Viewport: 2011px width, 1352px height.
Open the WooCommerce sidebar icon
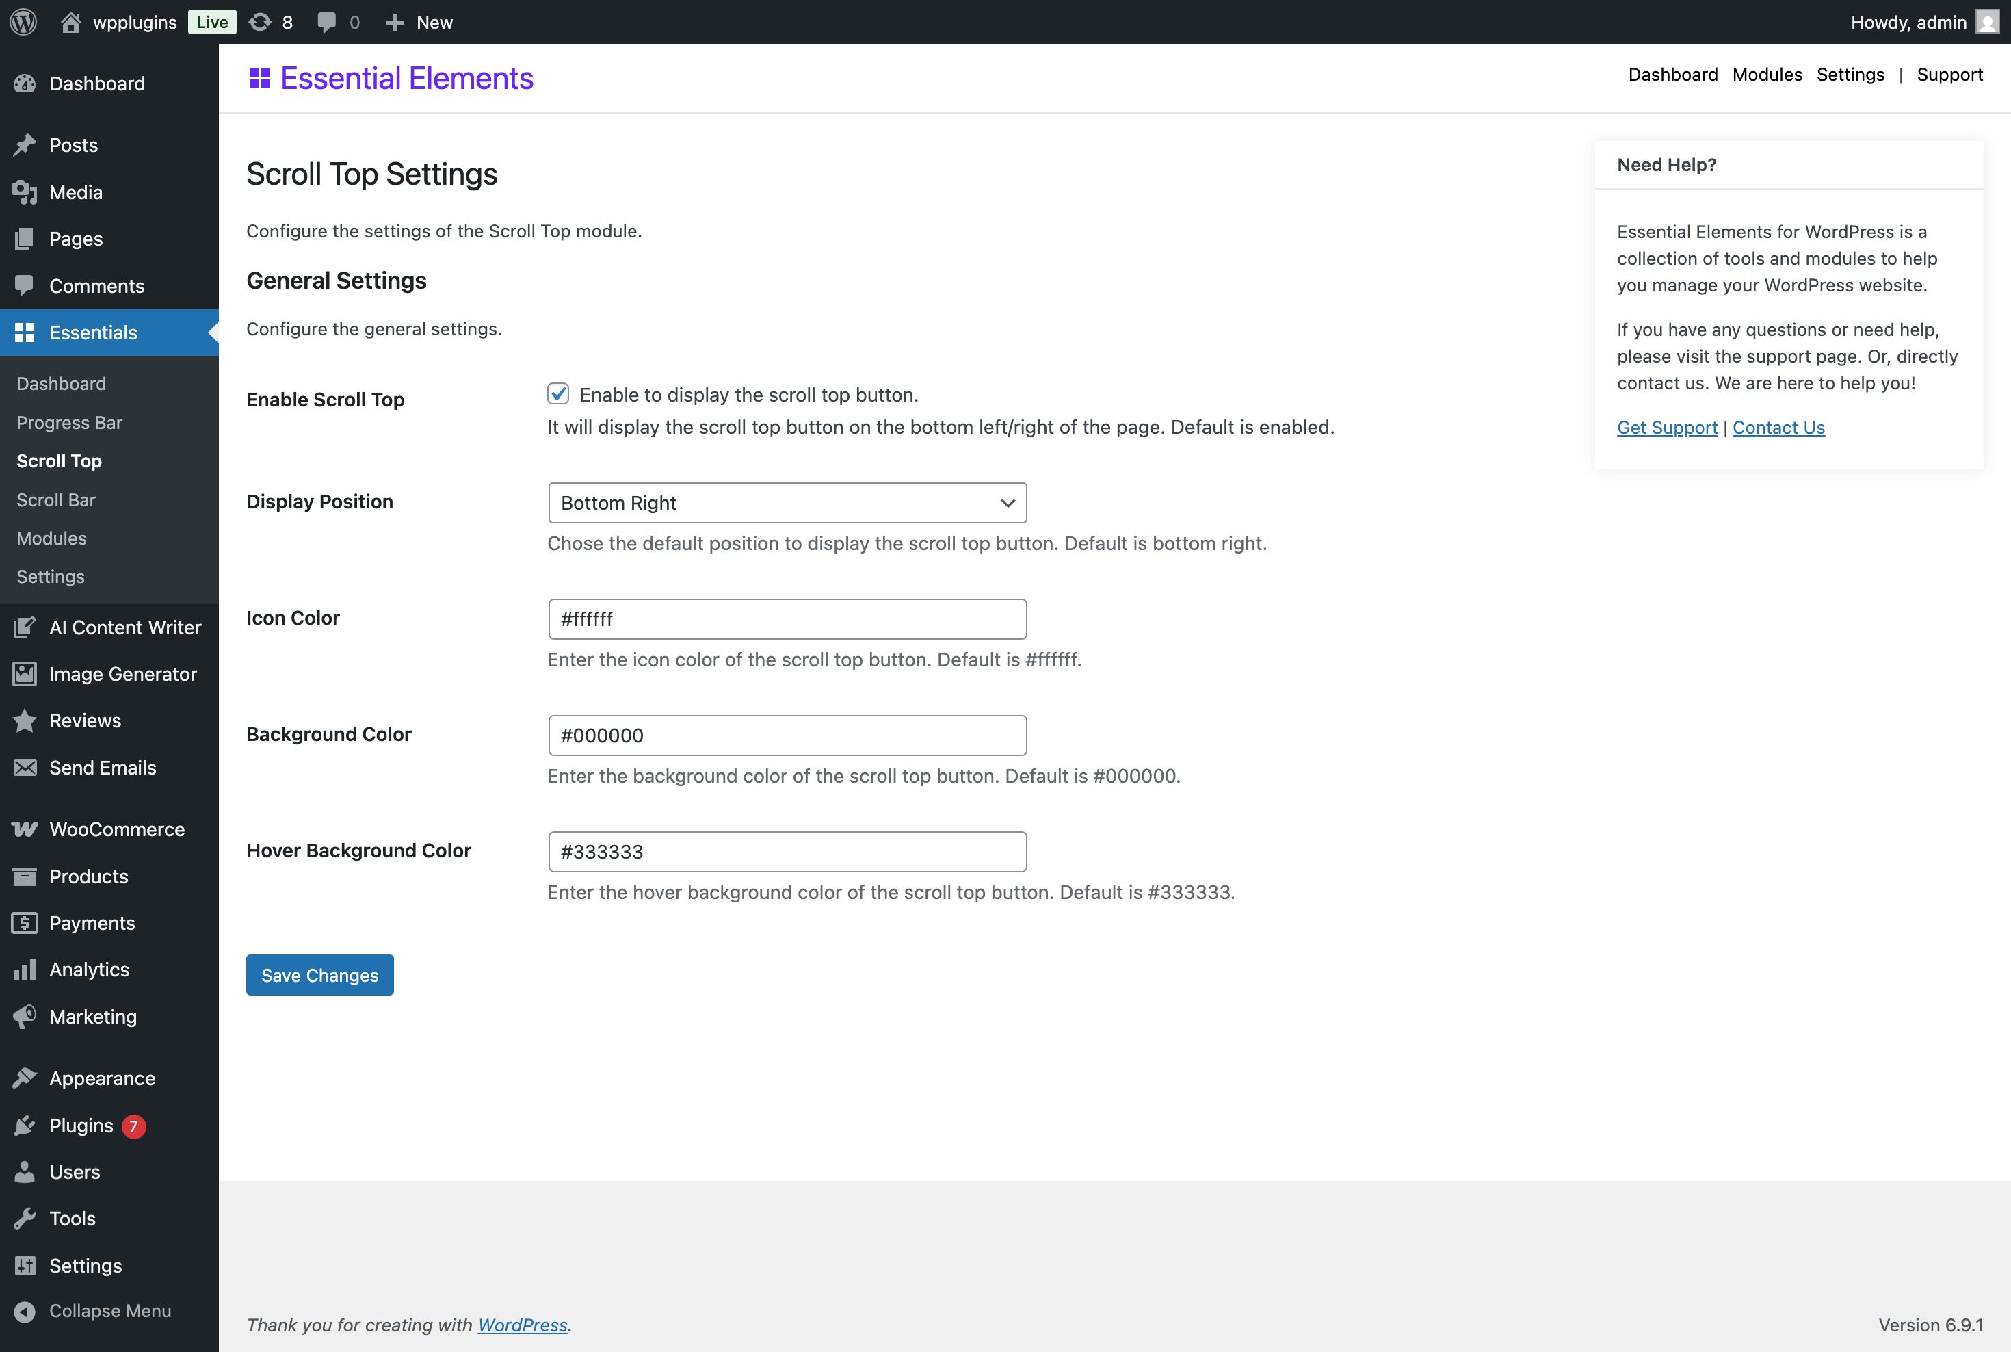point(25,829)
